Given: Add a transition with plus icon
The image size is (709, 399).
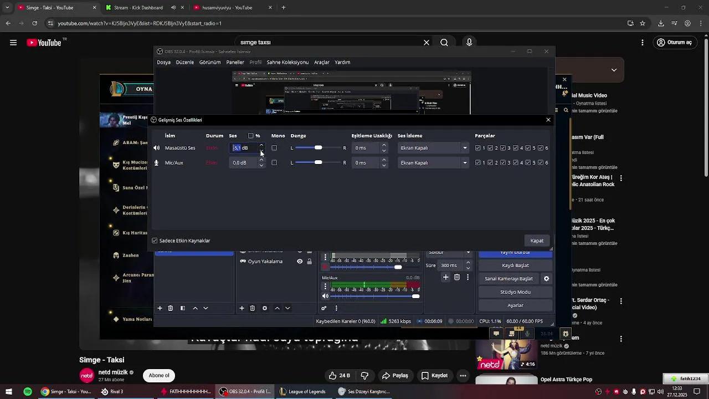Looking at the screenshot, I should tap(445, 277).
